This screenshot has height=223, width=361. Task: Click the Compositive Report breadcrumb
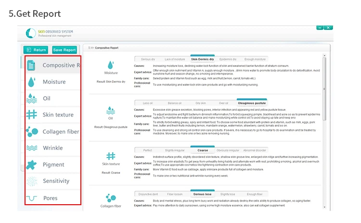106,48
